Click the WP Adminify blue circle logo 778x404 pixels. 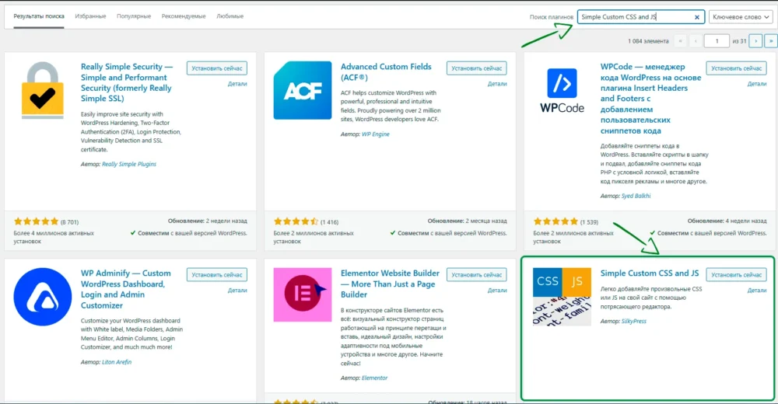(43, 297)
